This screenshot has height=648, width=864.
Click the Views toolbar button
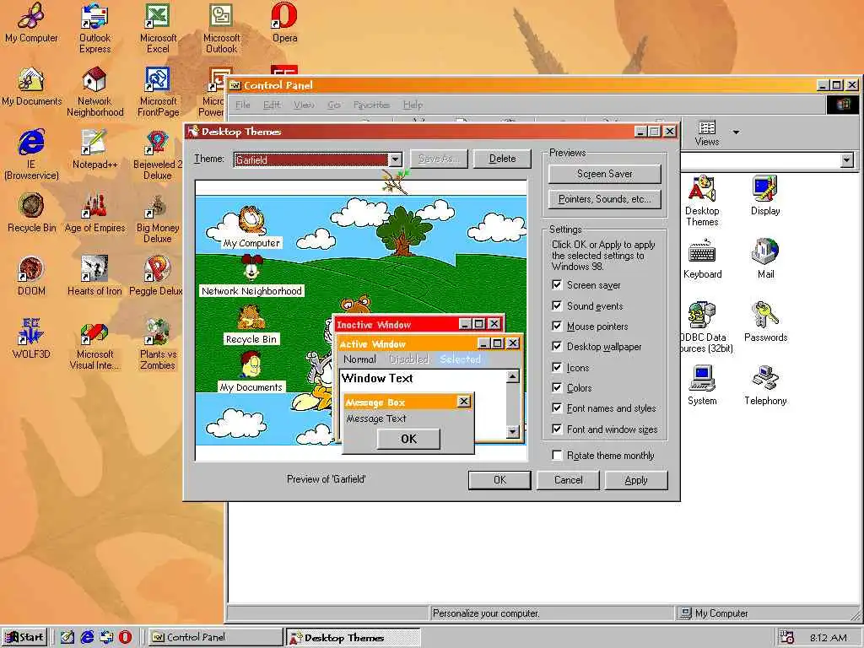point(706,132)
